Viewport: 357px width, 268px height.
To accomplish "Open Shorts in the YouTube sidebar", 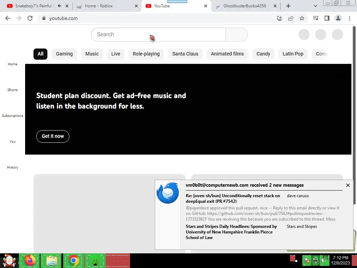I will click(x=13, y=90).
